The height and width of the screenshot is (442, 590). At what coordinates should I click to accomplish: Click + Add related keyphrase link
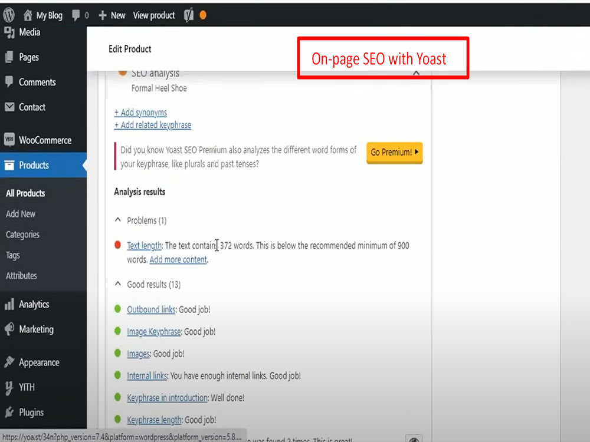click(153, 125)
